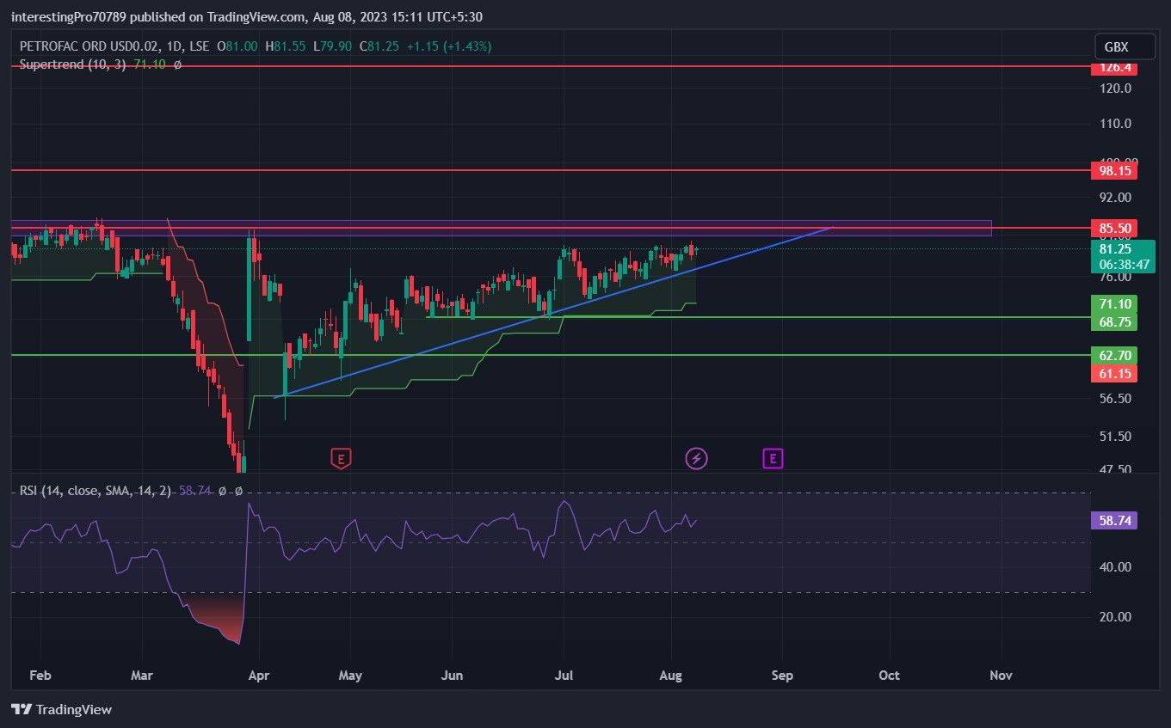Click the publisher name interestingPro70789
Screen dimensions: 1171x728
tap(70, 16)
